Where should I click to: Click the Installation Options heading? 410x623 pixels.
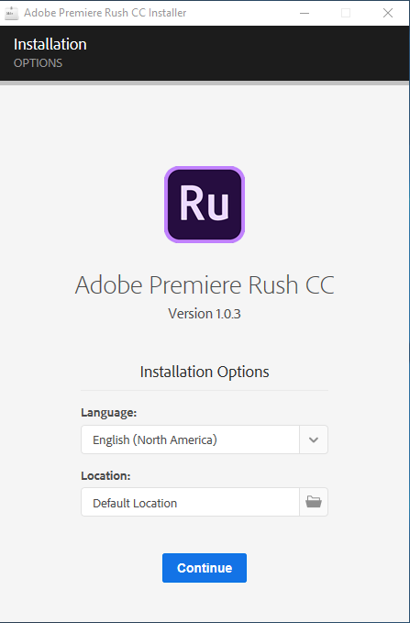[205, 372]
